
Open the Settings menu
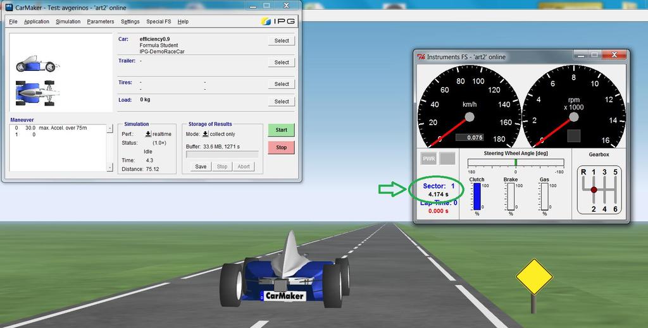(x=130, y=21)
